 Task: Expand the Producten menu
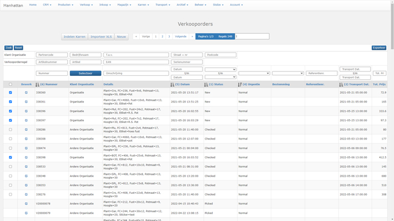coord(65,5)
